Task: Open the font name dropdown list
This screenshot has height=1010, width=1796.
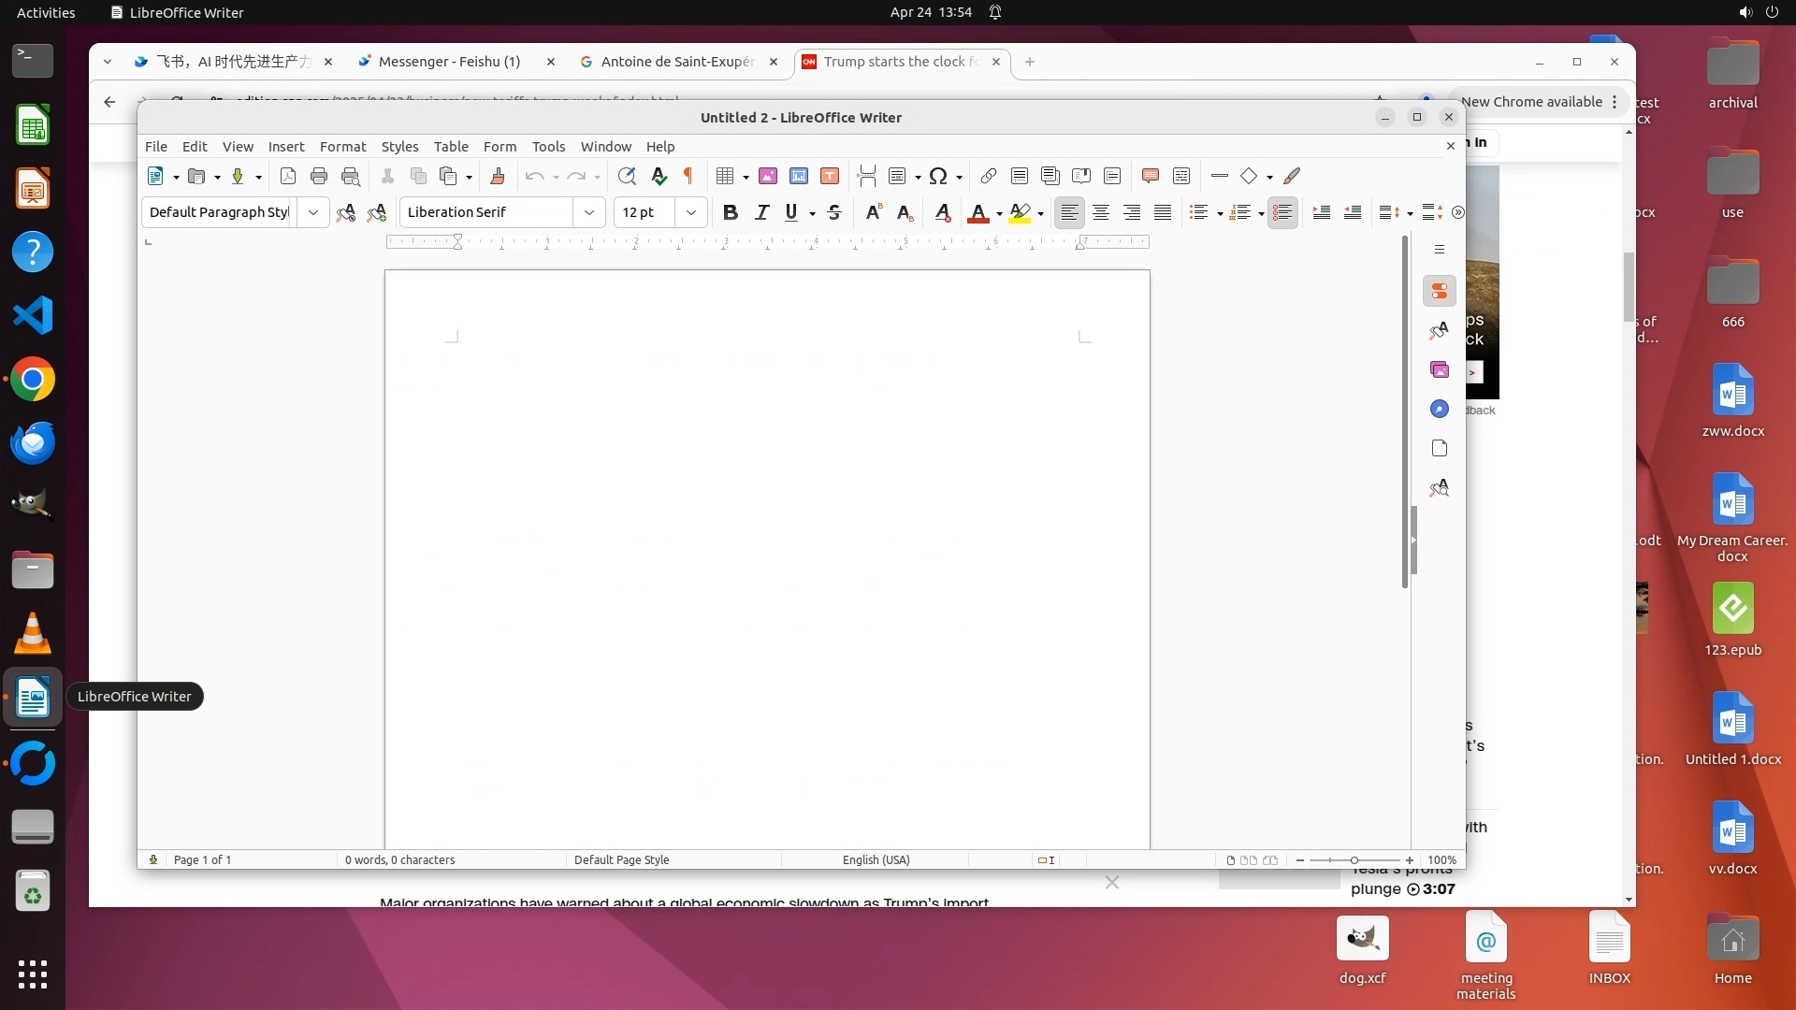Action: click(589, 212)
